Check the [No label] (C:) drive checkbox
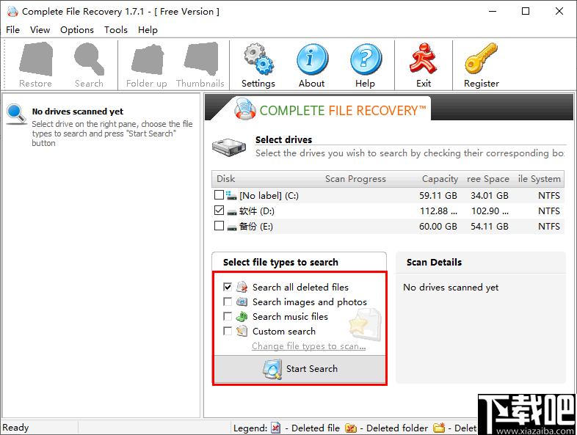This screenshot has width=577, height=435. click(219, 194)
